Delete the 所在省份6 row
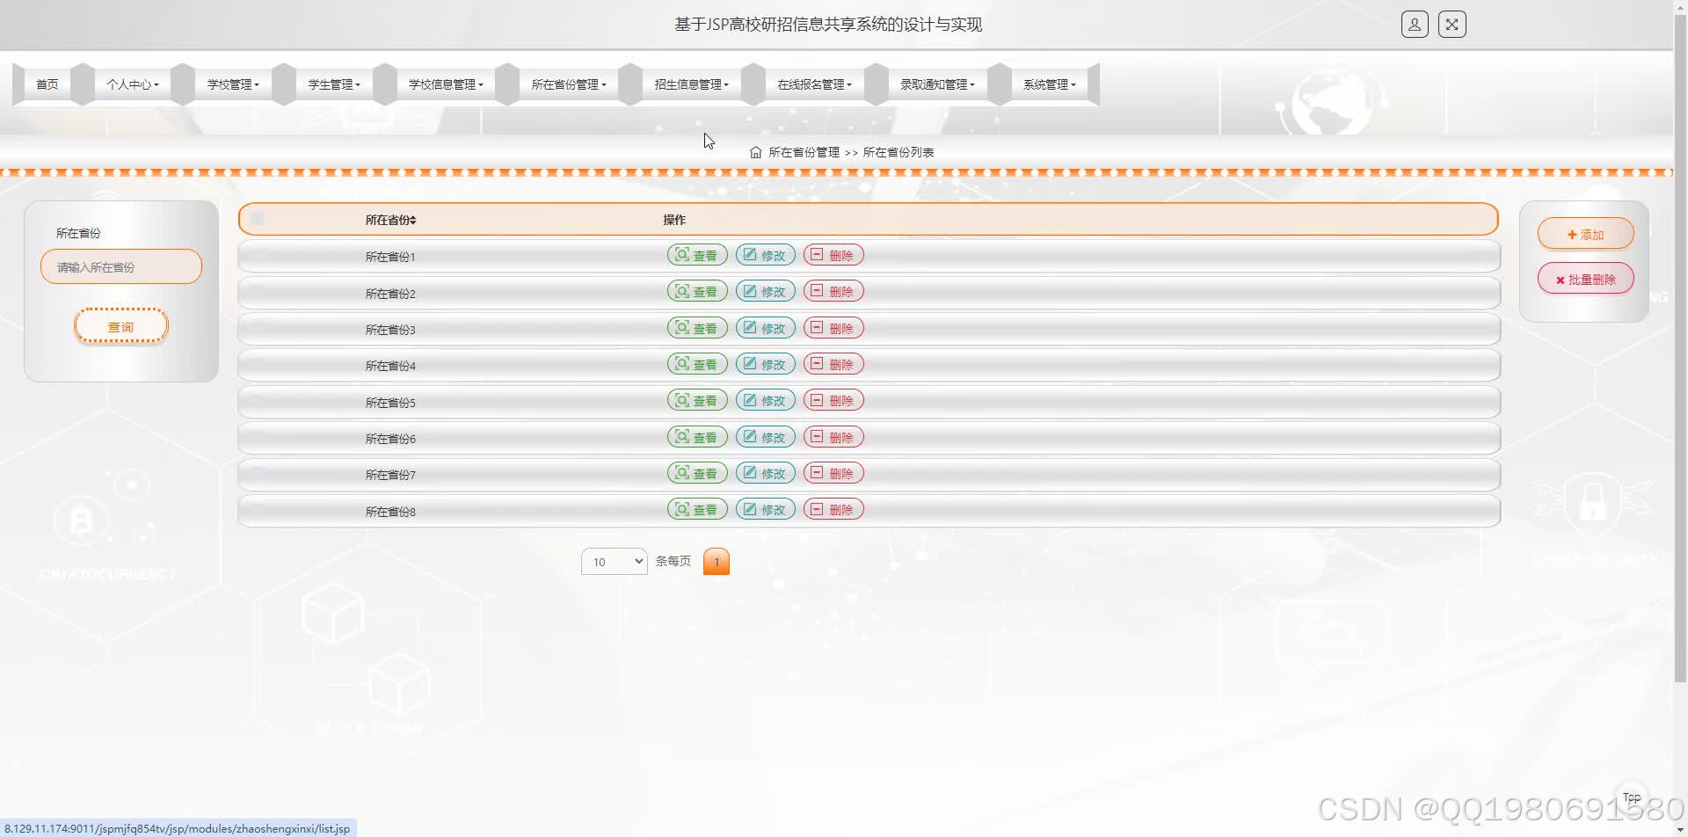1688x837 pixels. tap(833, 437)
